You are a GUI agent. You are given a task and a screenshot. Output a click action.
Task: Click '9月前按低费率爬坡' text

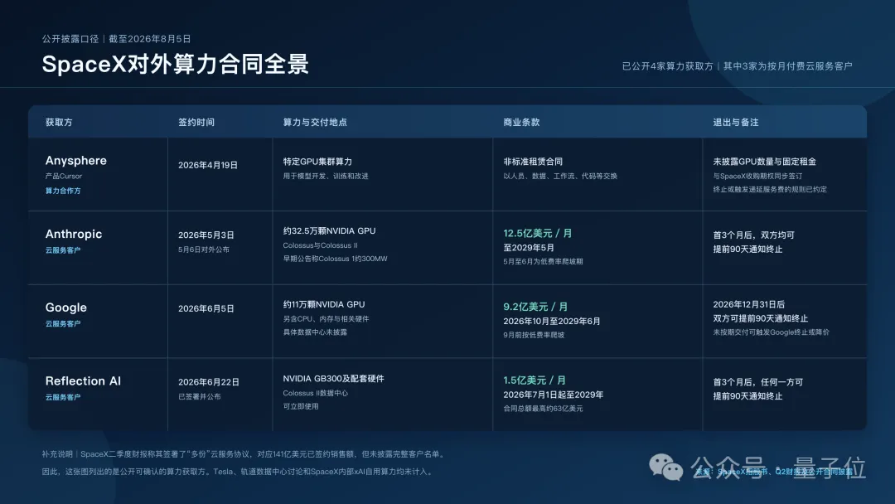534,335
